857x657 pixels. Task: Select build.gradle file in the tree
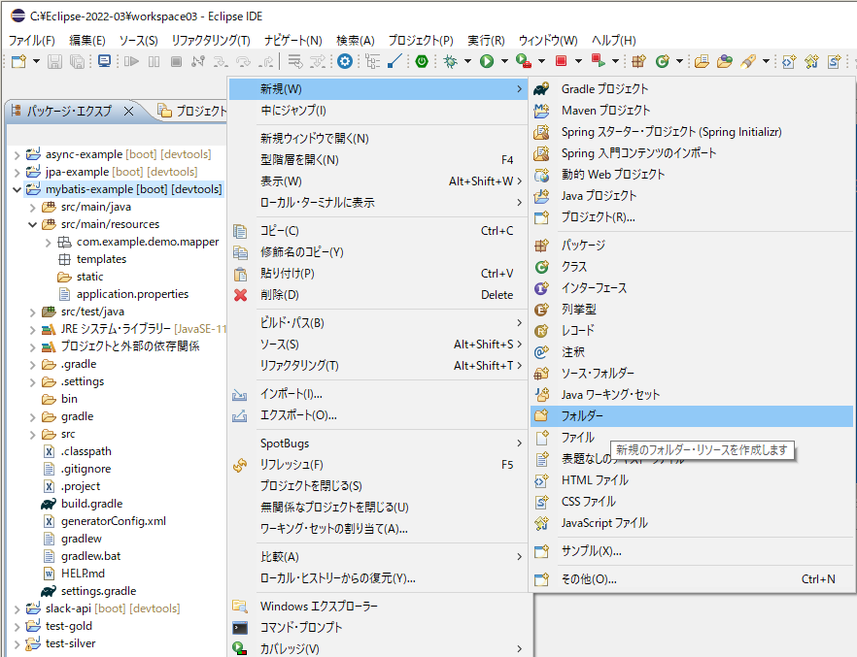[91, 504]
